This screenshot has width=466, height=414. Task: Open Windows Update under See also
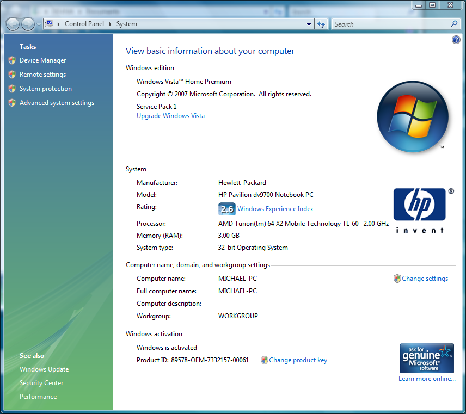click(44, 369)
